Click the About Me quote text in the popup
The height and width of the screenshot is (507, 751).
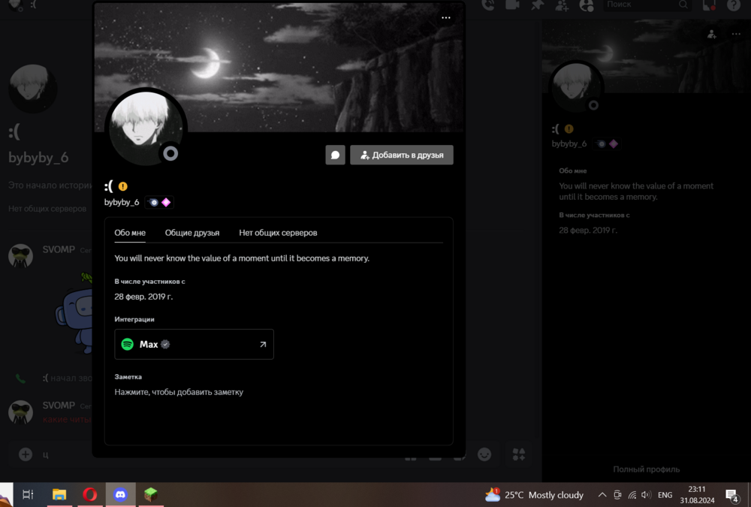pos(242,258)
